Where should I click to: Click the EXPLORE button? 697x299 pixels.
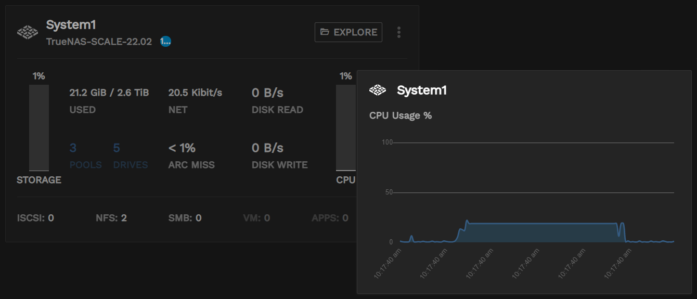click(348, 32)
